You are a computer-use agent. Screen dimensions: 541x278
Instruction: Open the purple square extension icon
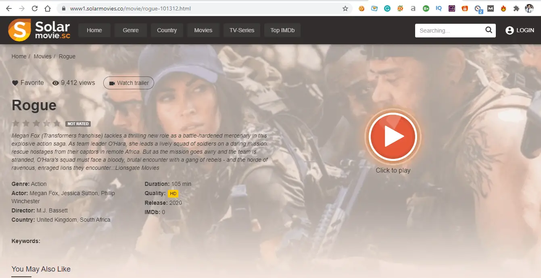tap(452, 8)
